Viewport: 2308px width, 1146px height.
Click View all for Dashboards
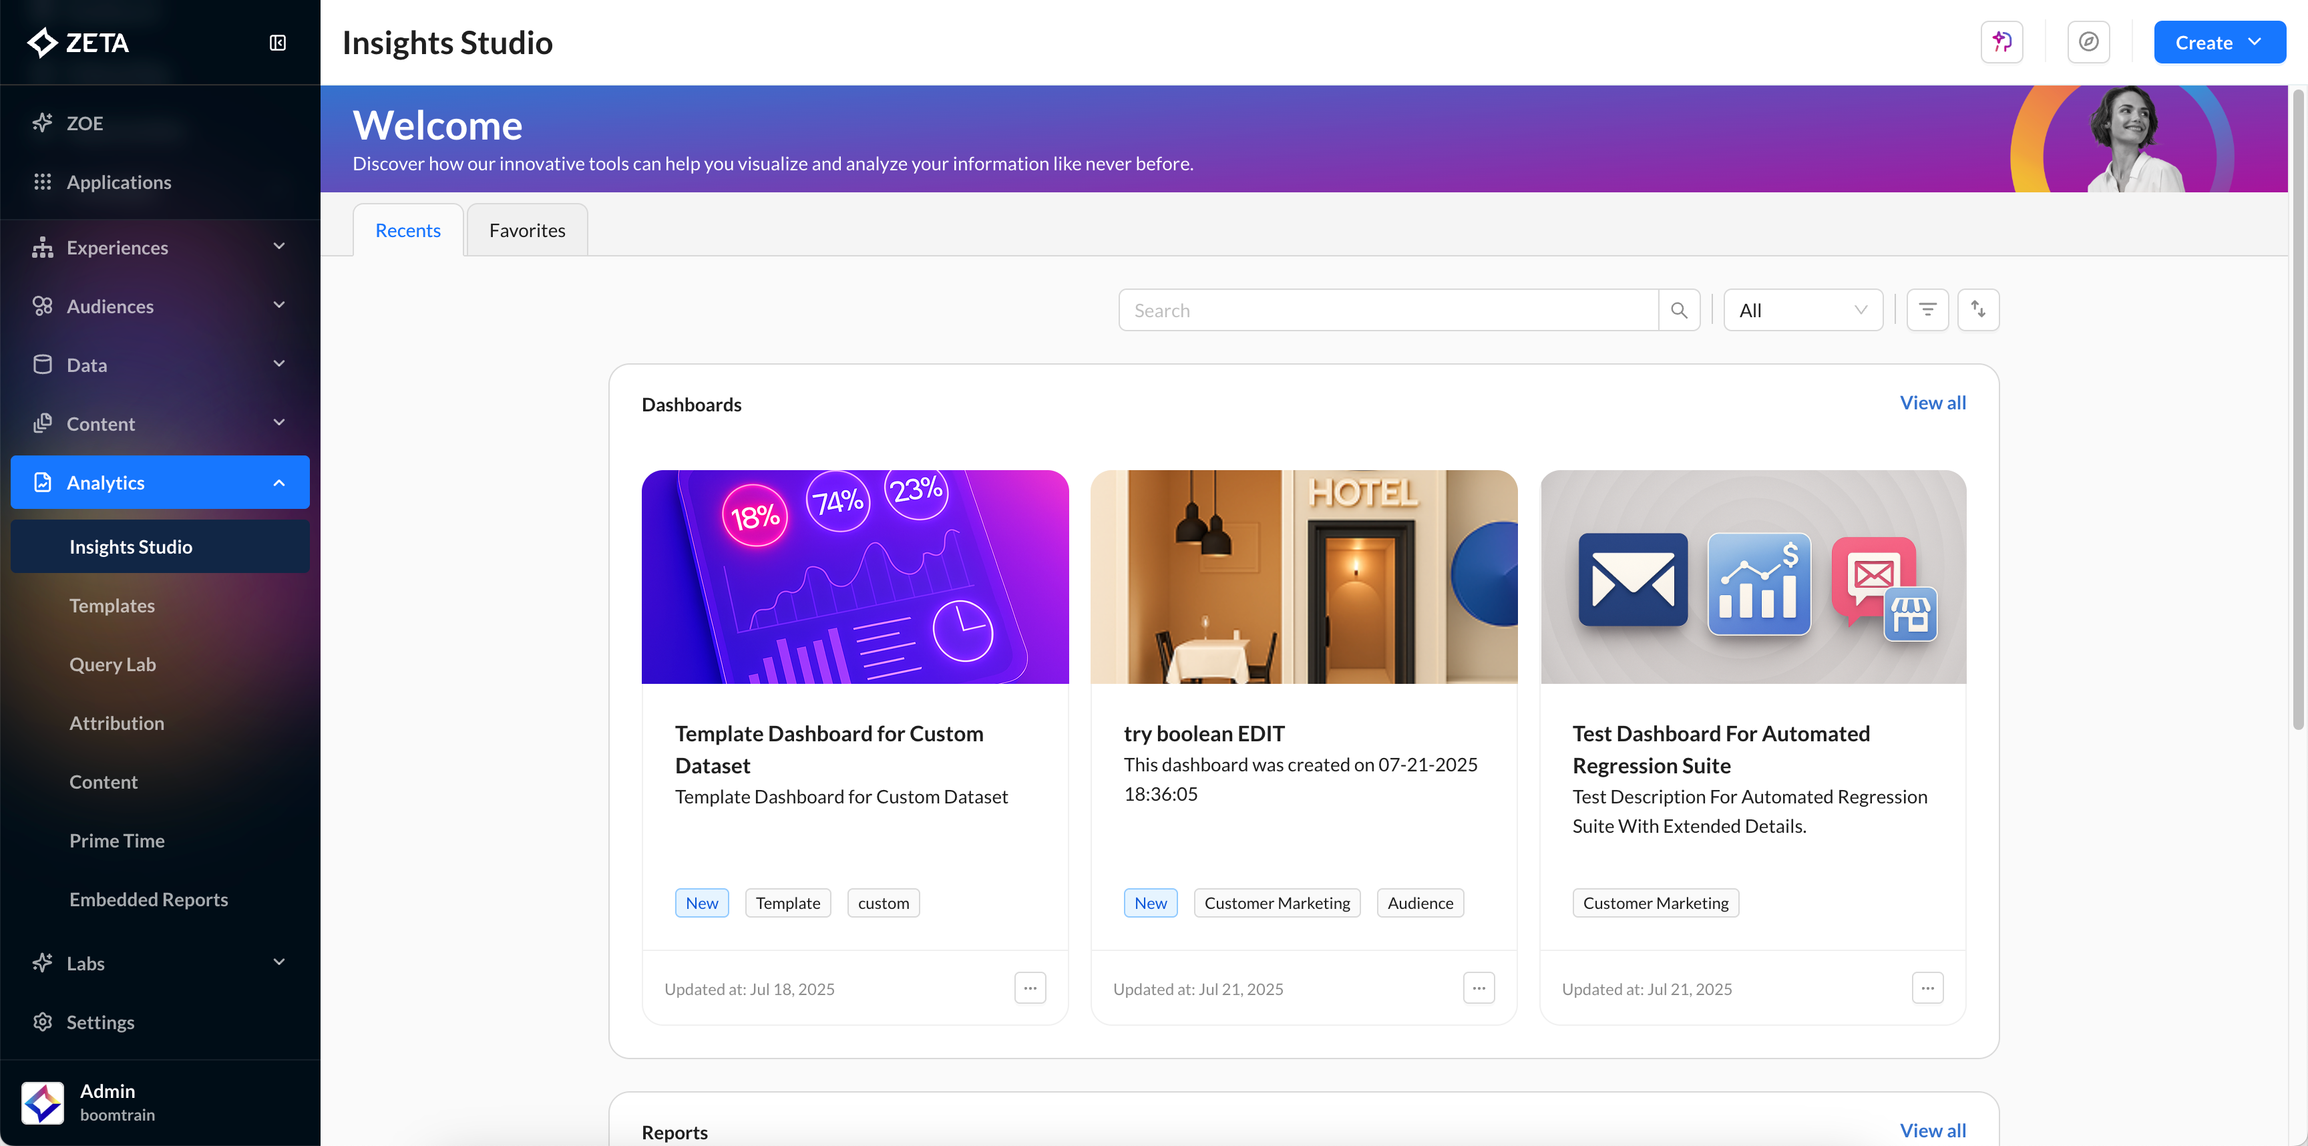tap(1933, 403)
